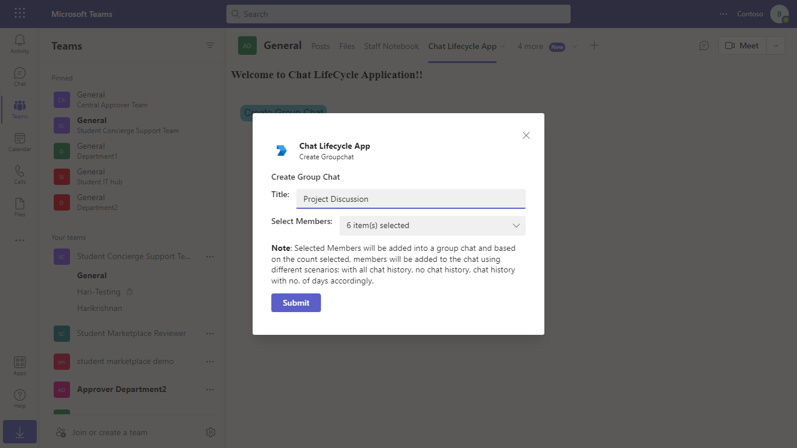Click the Title input field

tap(411, 198)
